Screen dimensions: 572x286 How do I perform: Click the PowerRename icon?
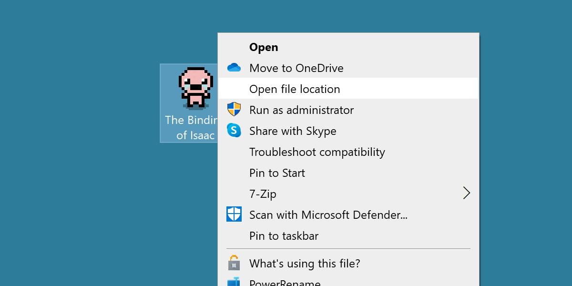(234, 282)
